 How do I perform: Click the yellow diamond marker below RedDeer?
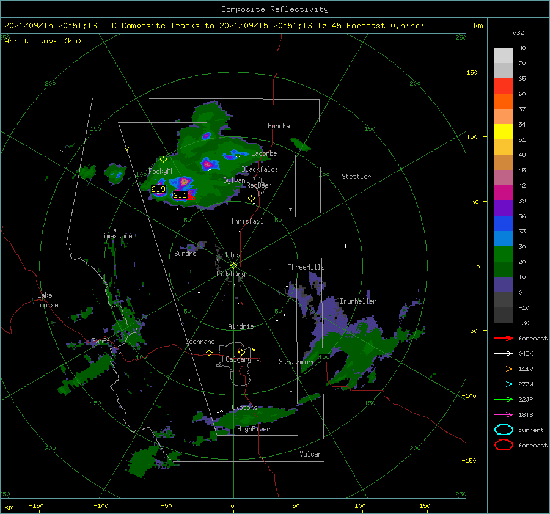pyautogui.click(x=251, y=199)
